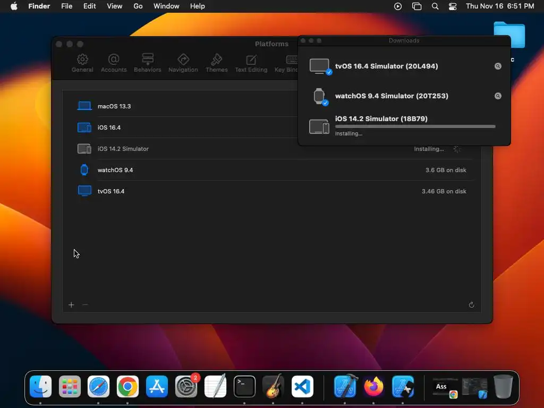Click the iOS 16.4 device icon

click(84, 127)
